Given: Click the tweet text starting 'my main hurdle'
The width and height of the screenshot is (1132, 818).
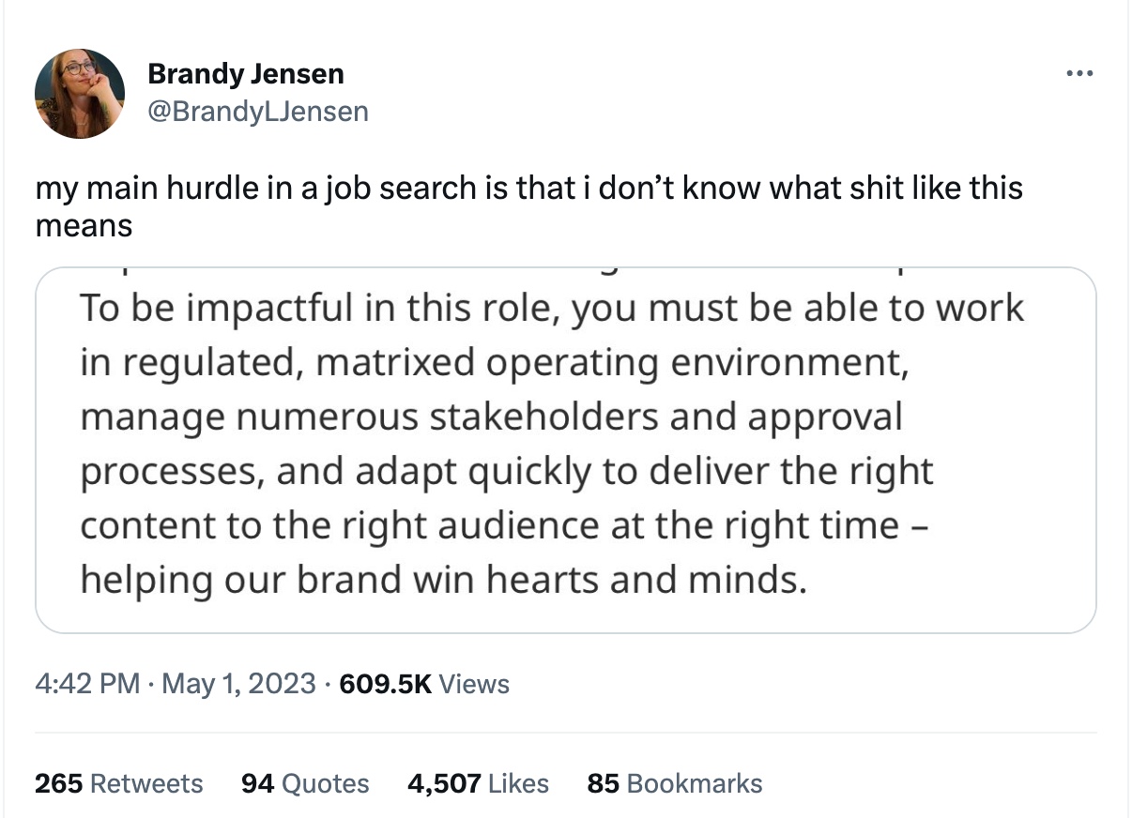Looking at the screenshot, I should pos(528,188).
